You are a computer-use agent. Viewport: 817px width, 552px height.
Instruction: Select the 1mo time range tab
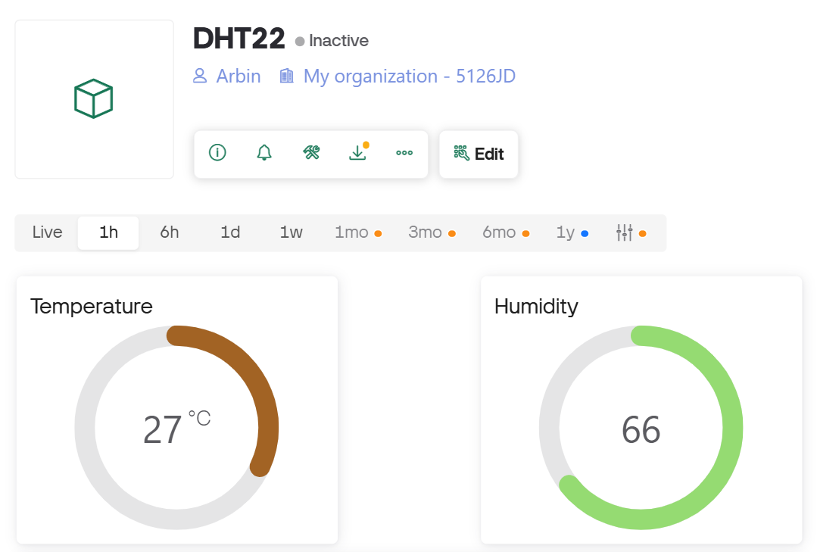[350, 232]
